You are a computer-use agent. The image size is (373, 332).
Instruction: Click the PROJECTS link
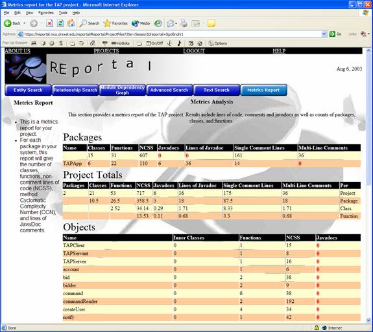tap(106, 50)
